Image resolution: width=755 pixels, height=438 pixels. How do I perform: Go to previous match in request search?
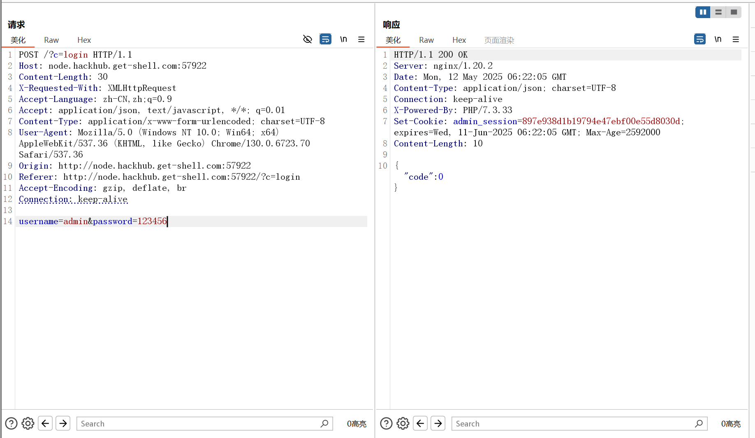pyautogui.click(x=45, y=423)
